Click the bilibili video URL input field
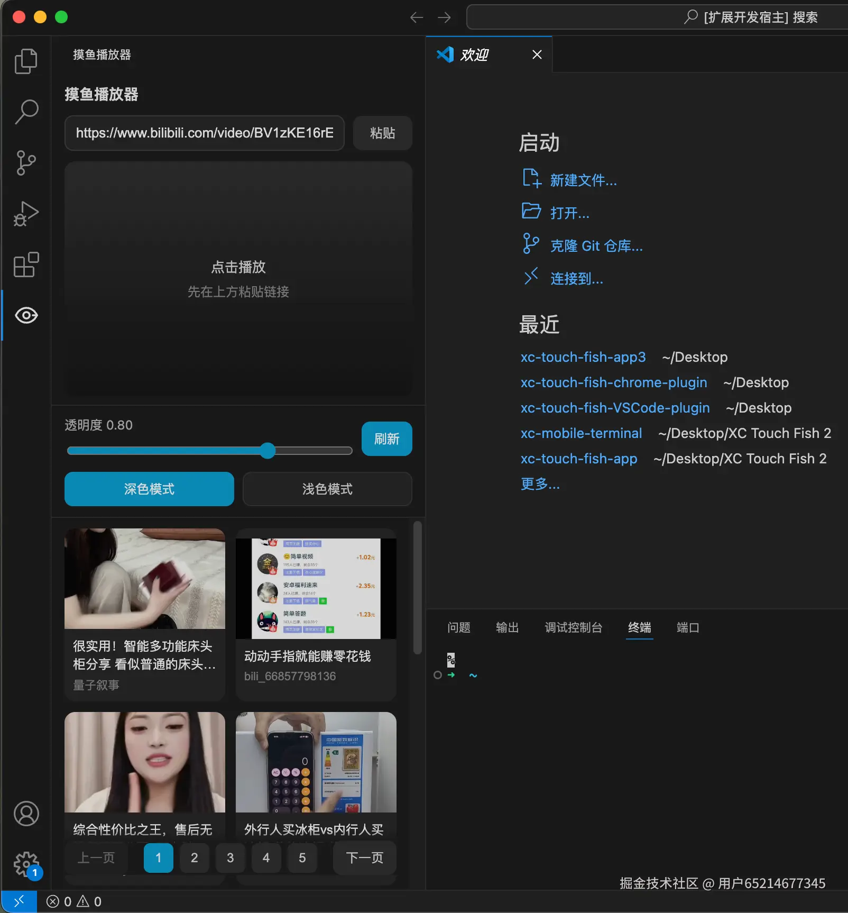The width and height of the screenshot is (848, 913). click(x=205, y=133)
